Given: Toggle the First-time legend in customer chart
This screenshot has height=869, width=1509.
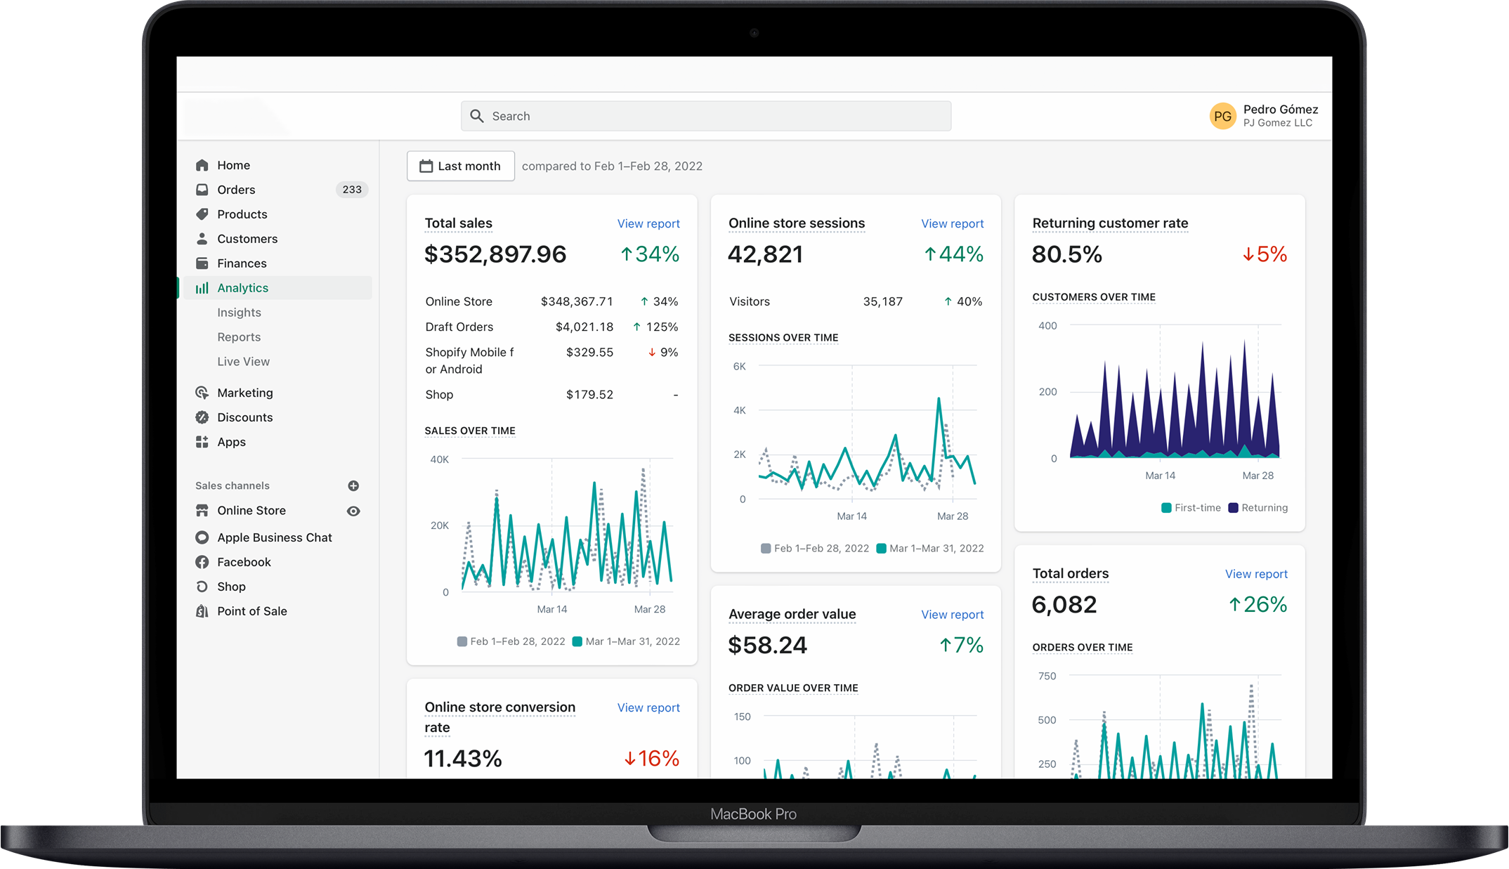Looking at the screenshot, I should [1190, 507].
